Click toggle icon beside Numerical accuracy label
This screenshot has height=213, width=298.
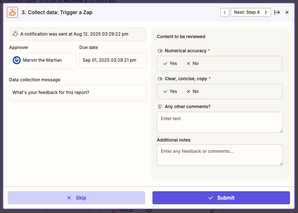coord(160,51)
